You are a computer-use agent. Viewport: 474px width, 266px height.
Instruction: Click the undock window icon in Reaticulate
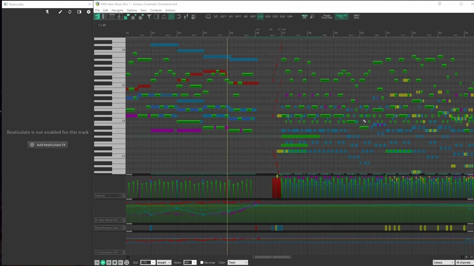pos(79,12)
